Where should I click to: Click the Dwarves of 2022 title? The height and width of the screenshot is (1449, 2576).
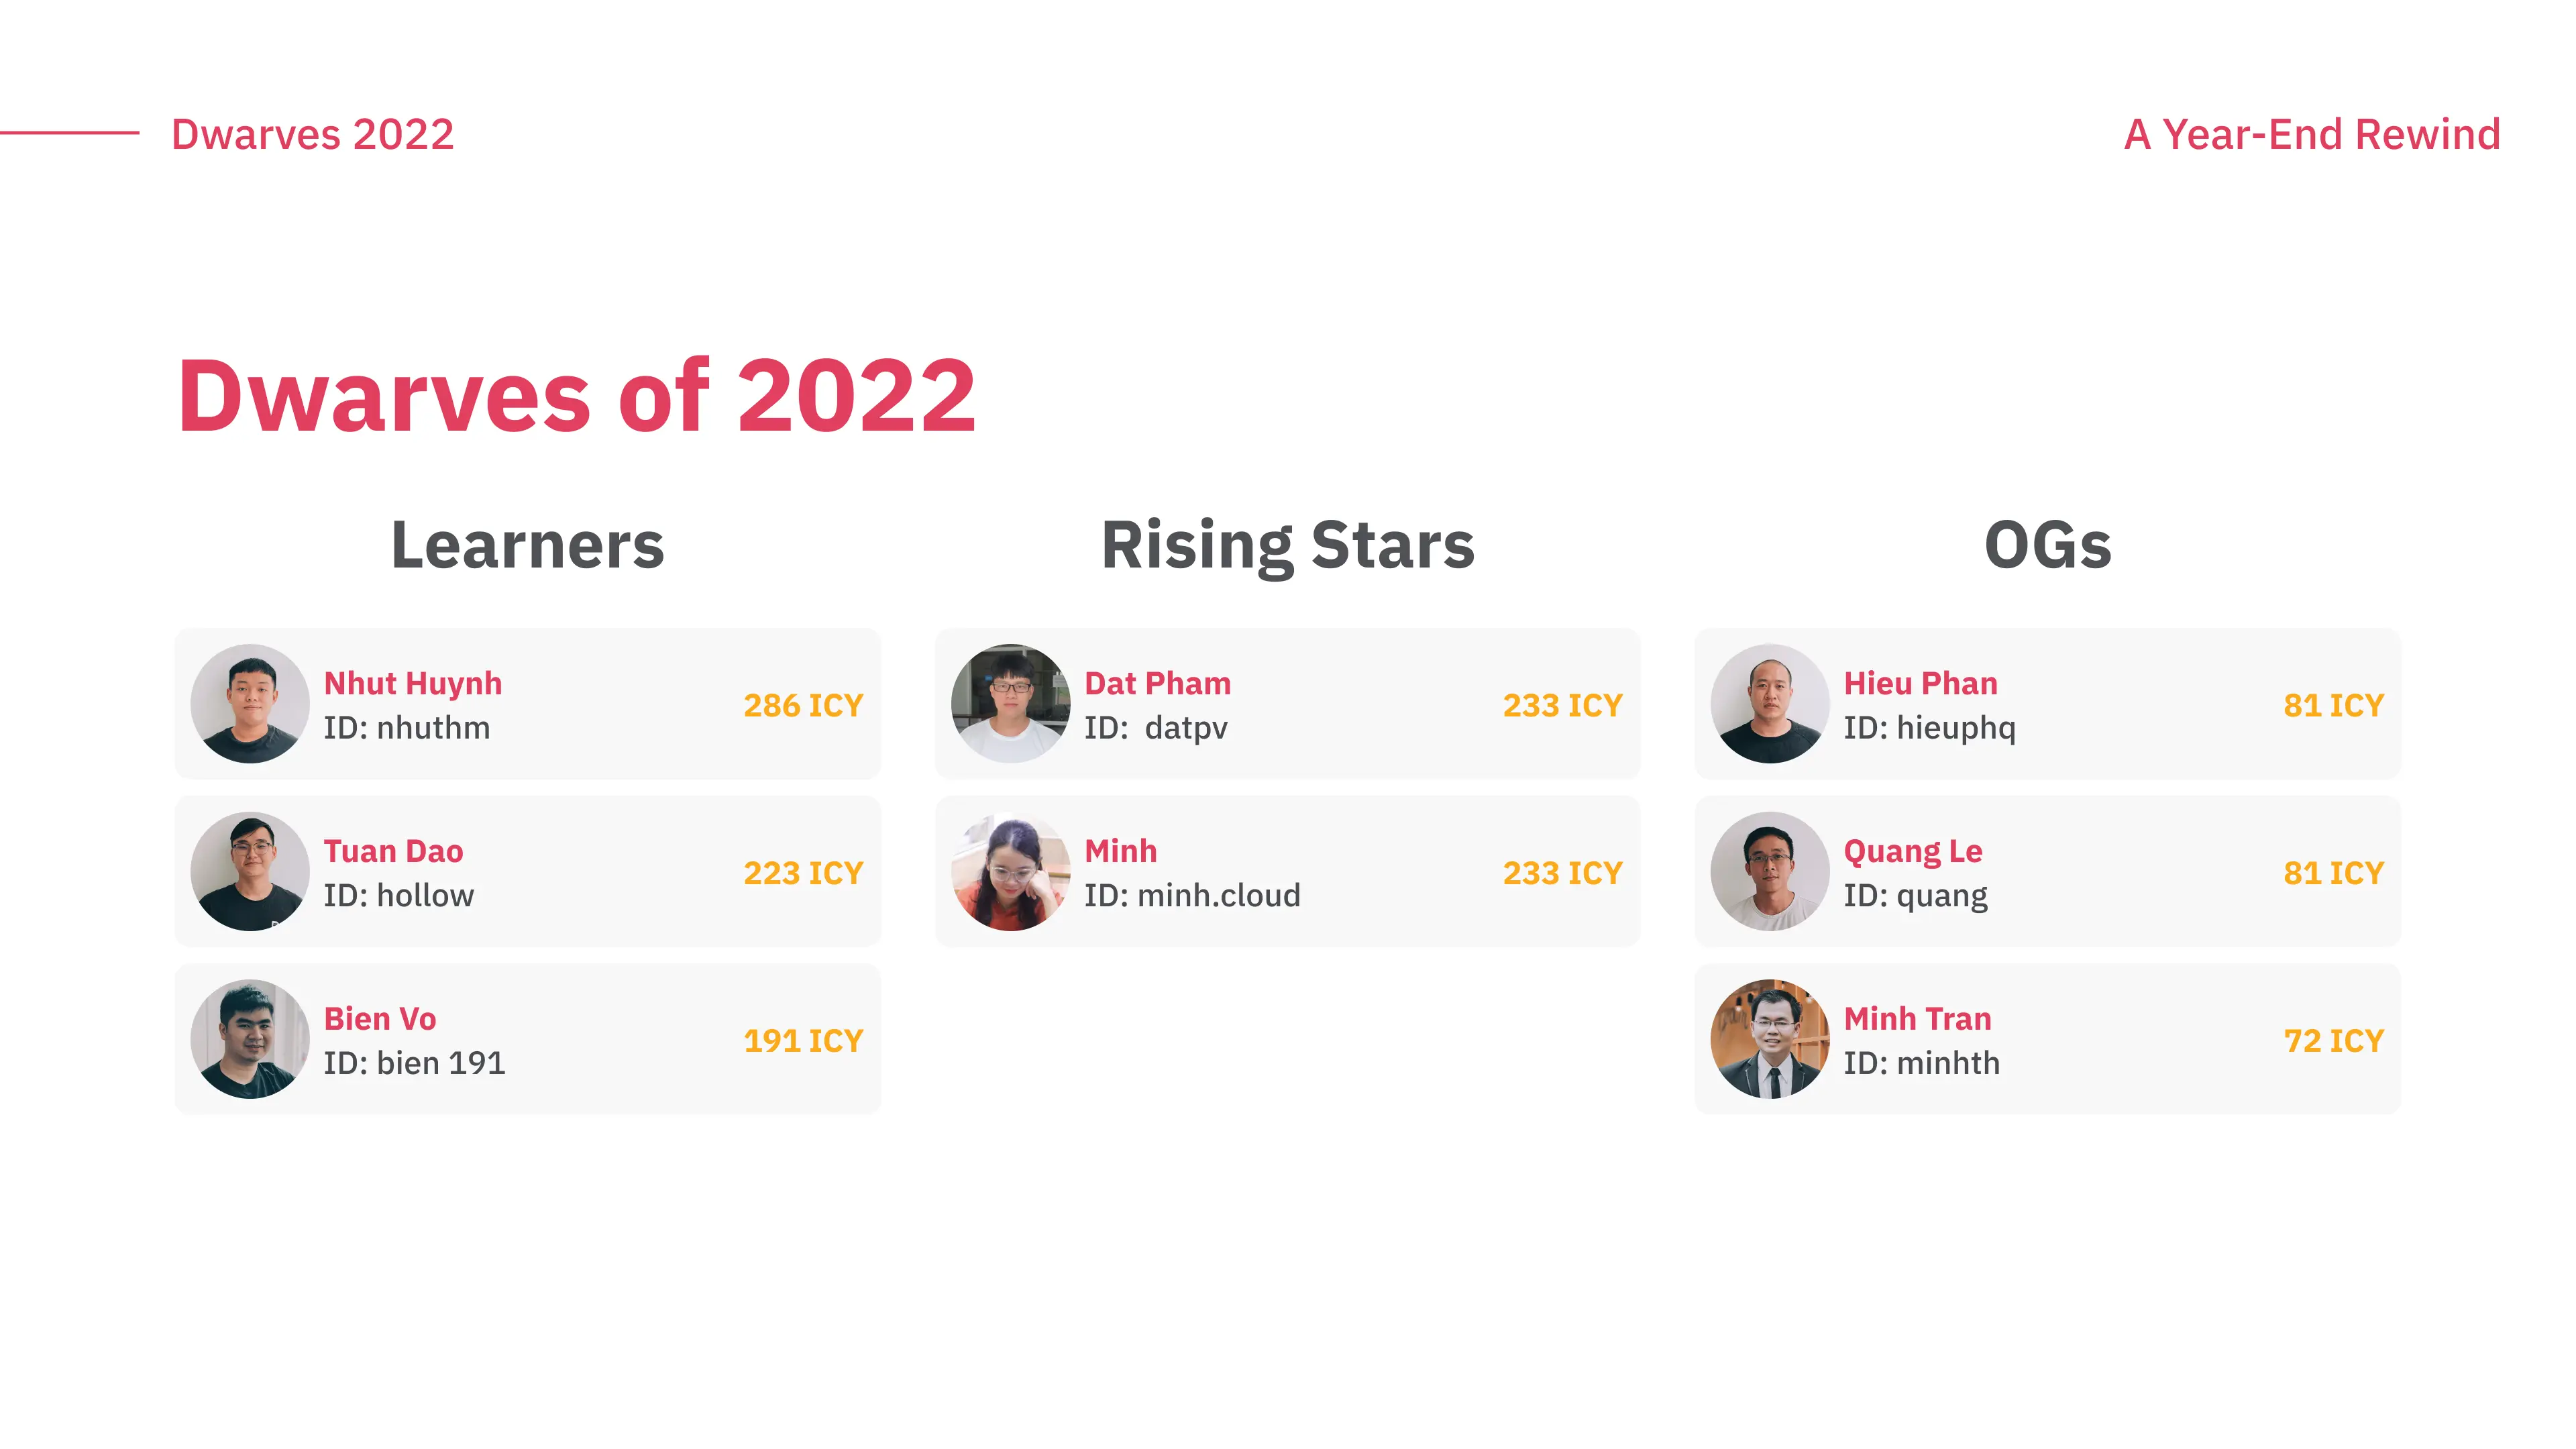coord(577,397)
